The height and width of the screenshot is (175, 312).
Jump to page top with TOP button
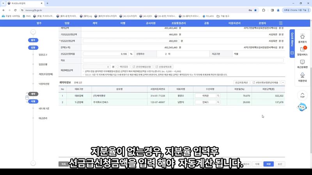click(x=302, y=95)
